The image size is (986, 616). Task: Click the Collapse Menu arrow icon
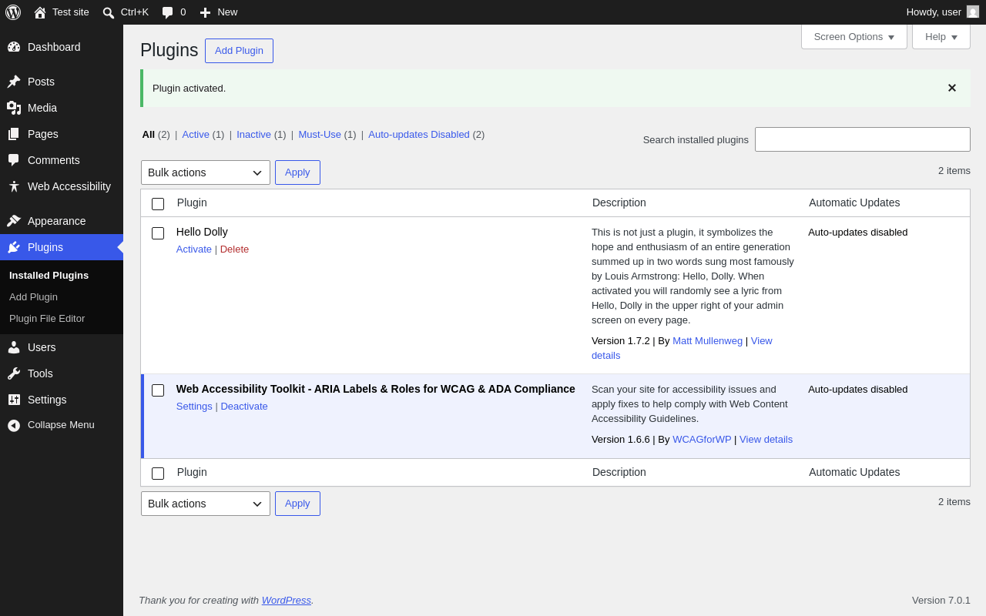point(14,425)
